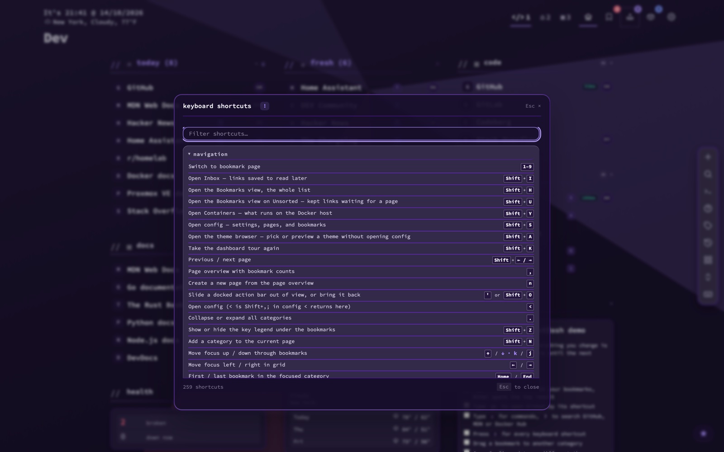The height and width of the screenshot is (452, 724).
Task: Click 'Open Containers — what runs on the Docker host'
Action: pyautogui.click(x=361, y=213)
